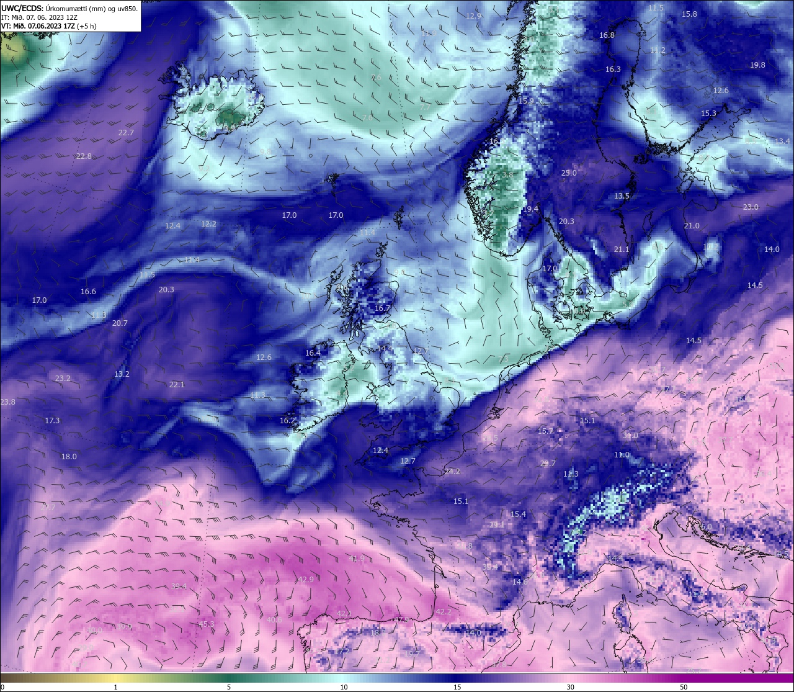Click the '13.2' value on the map
The image size is (794, 692).
coord(122,374)
